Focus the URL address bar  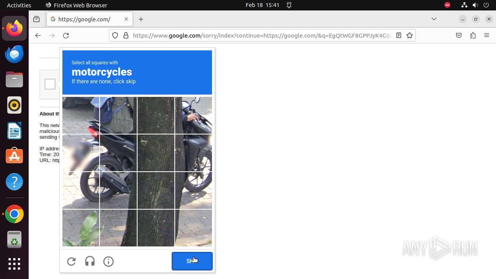(x=262, y=35)
